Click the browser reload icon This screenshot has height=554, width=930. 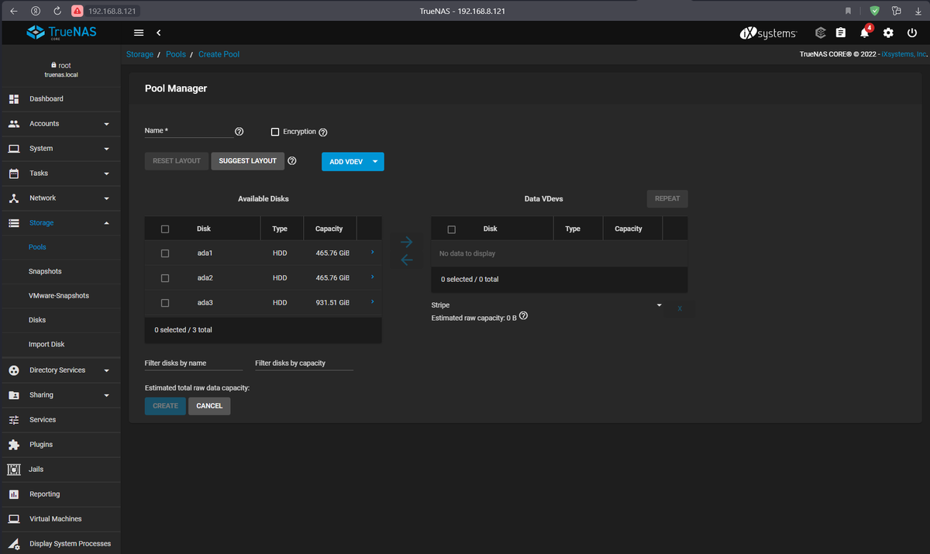point(57,11)
